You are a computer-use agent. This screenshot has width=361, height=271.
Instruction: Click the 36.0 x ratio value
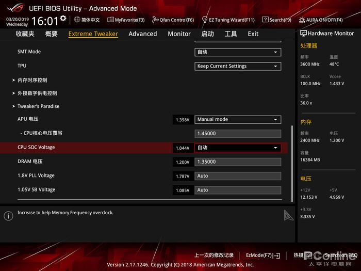(x=306, y=103)
